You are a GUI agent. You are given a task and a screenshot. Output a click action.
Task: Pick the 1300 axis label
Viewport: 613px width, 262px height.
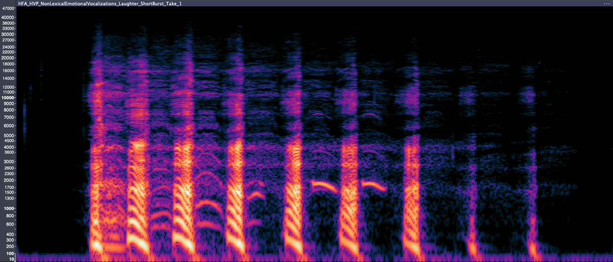click(9, 198)
